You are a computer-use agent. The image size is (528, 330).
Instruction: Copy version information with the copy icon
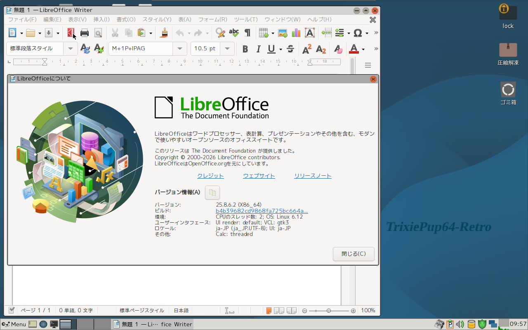click(x=212, y=193)
